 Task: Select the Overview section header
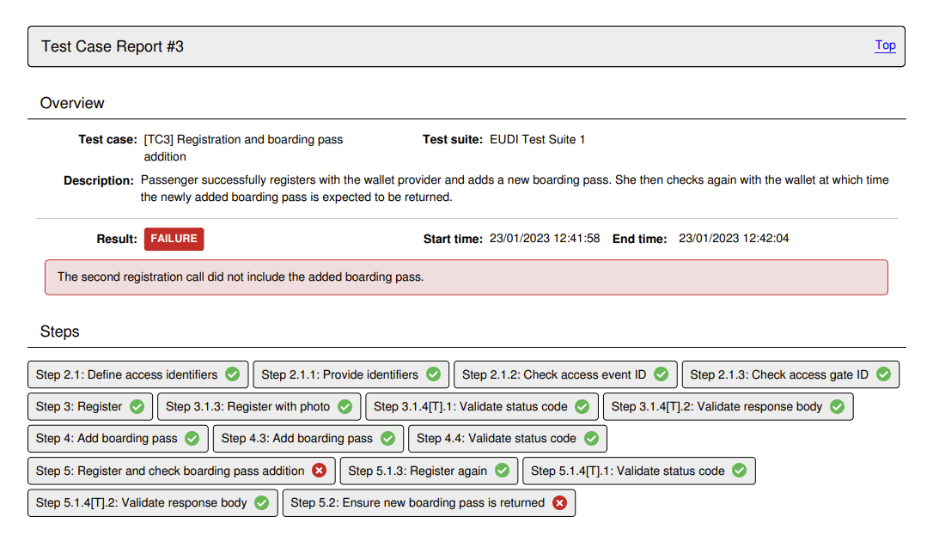click(x=72, y=103)
